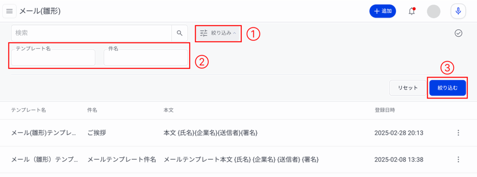The width and height of the screenshot is (477, 177).
Task: Open more options for ご挨拶 row
Action: pyautogui.click(x=458, y=133)
